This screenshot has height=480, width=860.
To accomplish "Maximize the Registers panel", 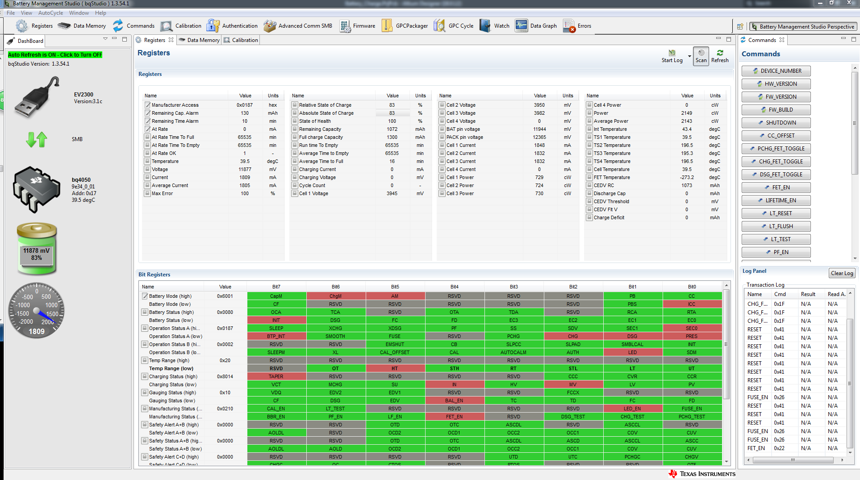I will point(729,39).
